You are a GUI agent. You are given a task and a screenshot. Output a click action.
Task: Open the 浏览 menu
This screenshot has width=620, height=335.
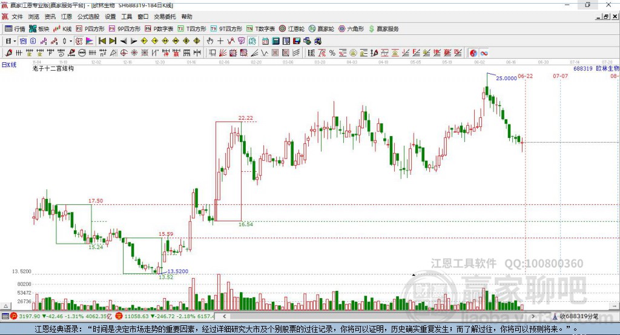[34, 16]
